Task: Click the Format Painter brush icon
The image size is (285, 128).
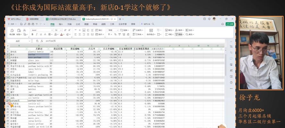Action: [x=12, y=30]
